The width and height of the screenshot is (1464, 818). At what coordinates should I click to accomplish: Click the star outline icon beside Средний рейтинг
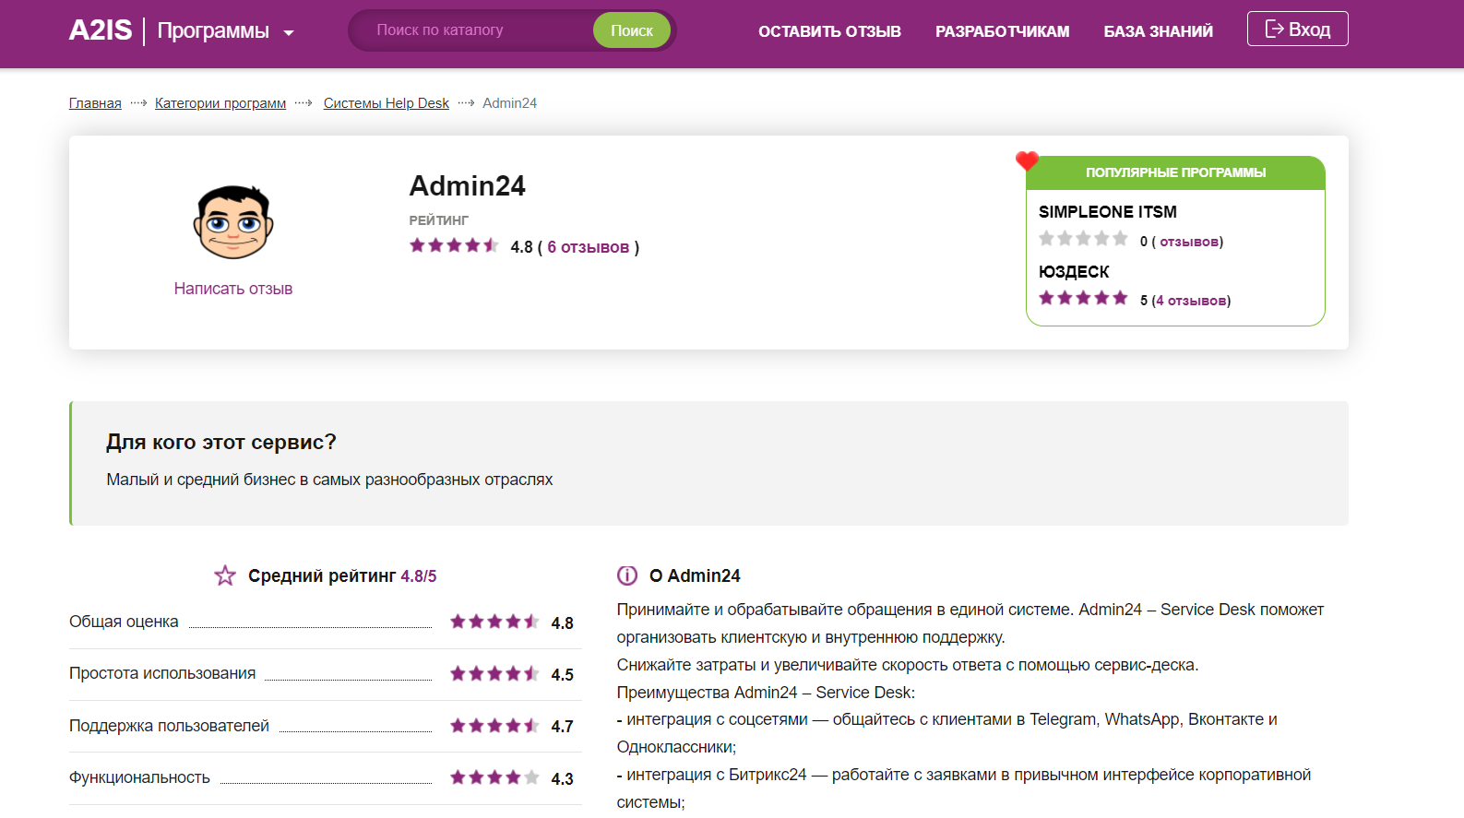(225, 575)
